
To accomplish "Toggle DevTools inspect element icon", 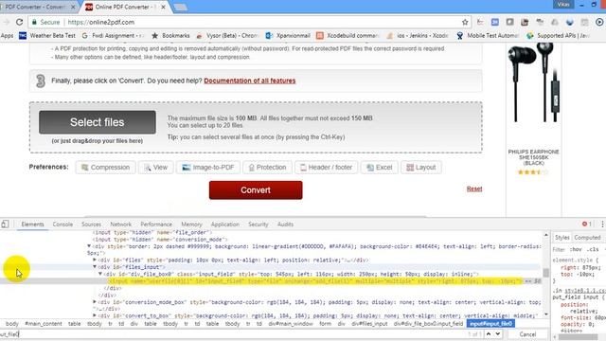I will point(5,224).
